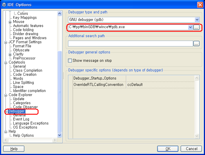205x155 pixels.
Task: Open Class Completion settings
Action: [x=28, y=70]
